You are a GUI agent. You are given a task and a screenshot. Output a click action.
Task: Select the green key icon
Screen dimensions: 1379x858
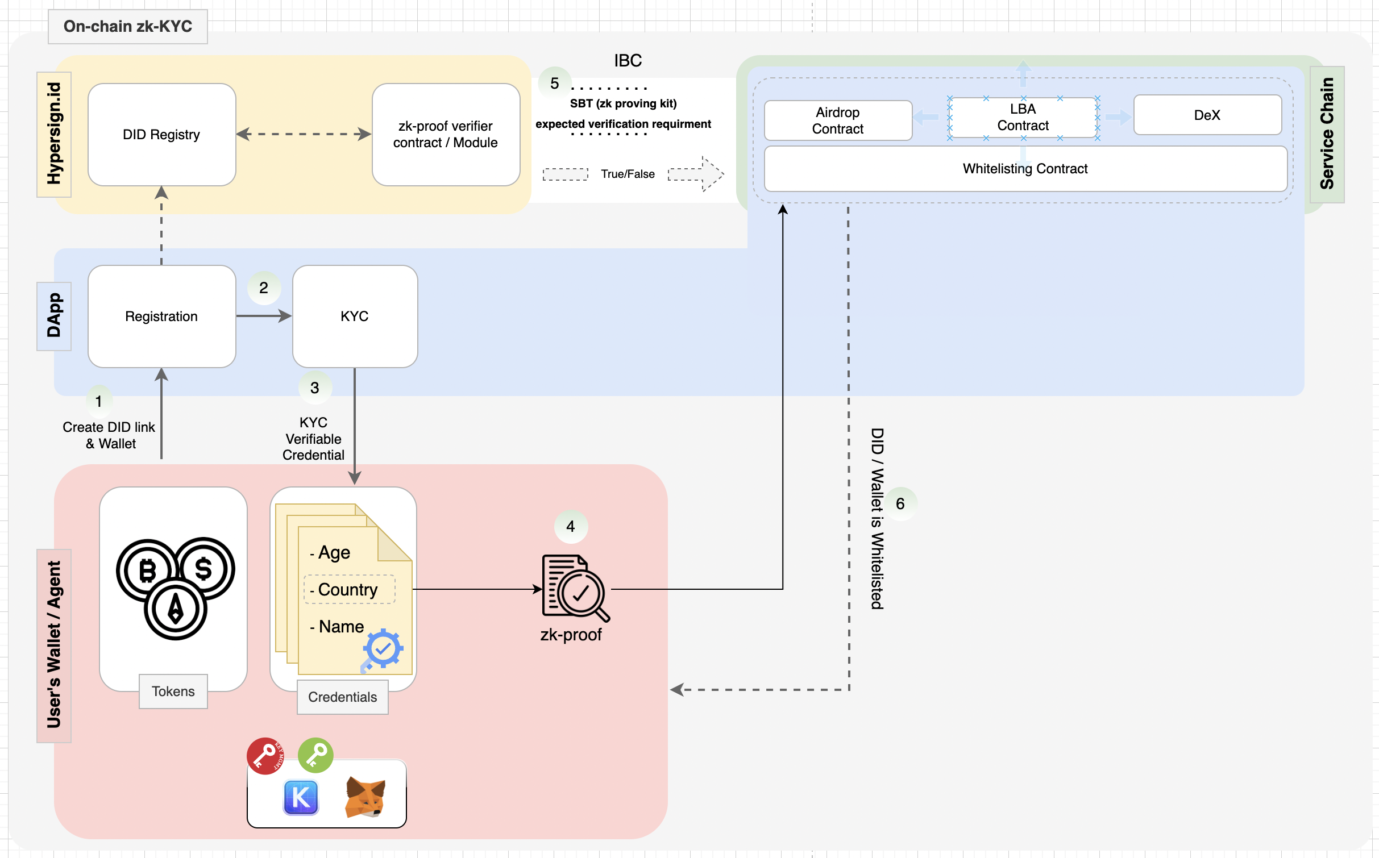(315, 755)
